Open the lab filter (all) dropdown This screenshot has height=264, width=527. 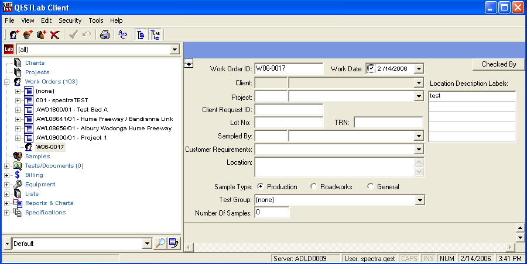tap(174, 50)
